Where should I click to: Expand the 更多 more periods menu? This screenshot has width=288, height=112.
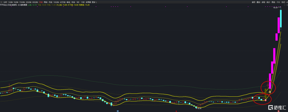coord(94,2)
